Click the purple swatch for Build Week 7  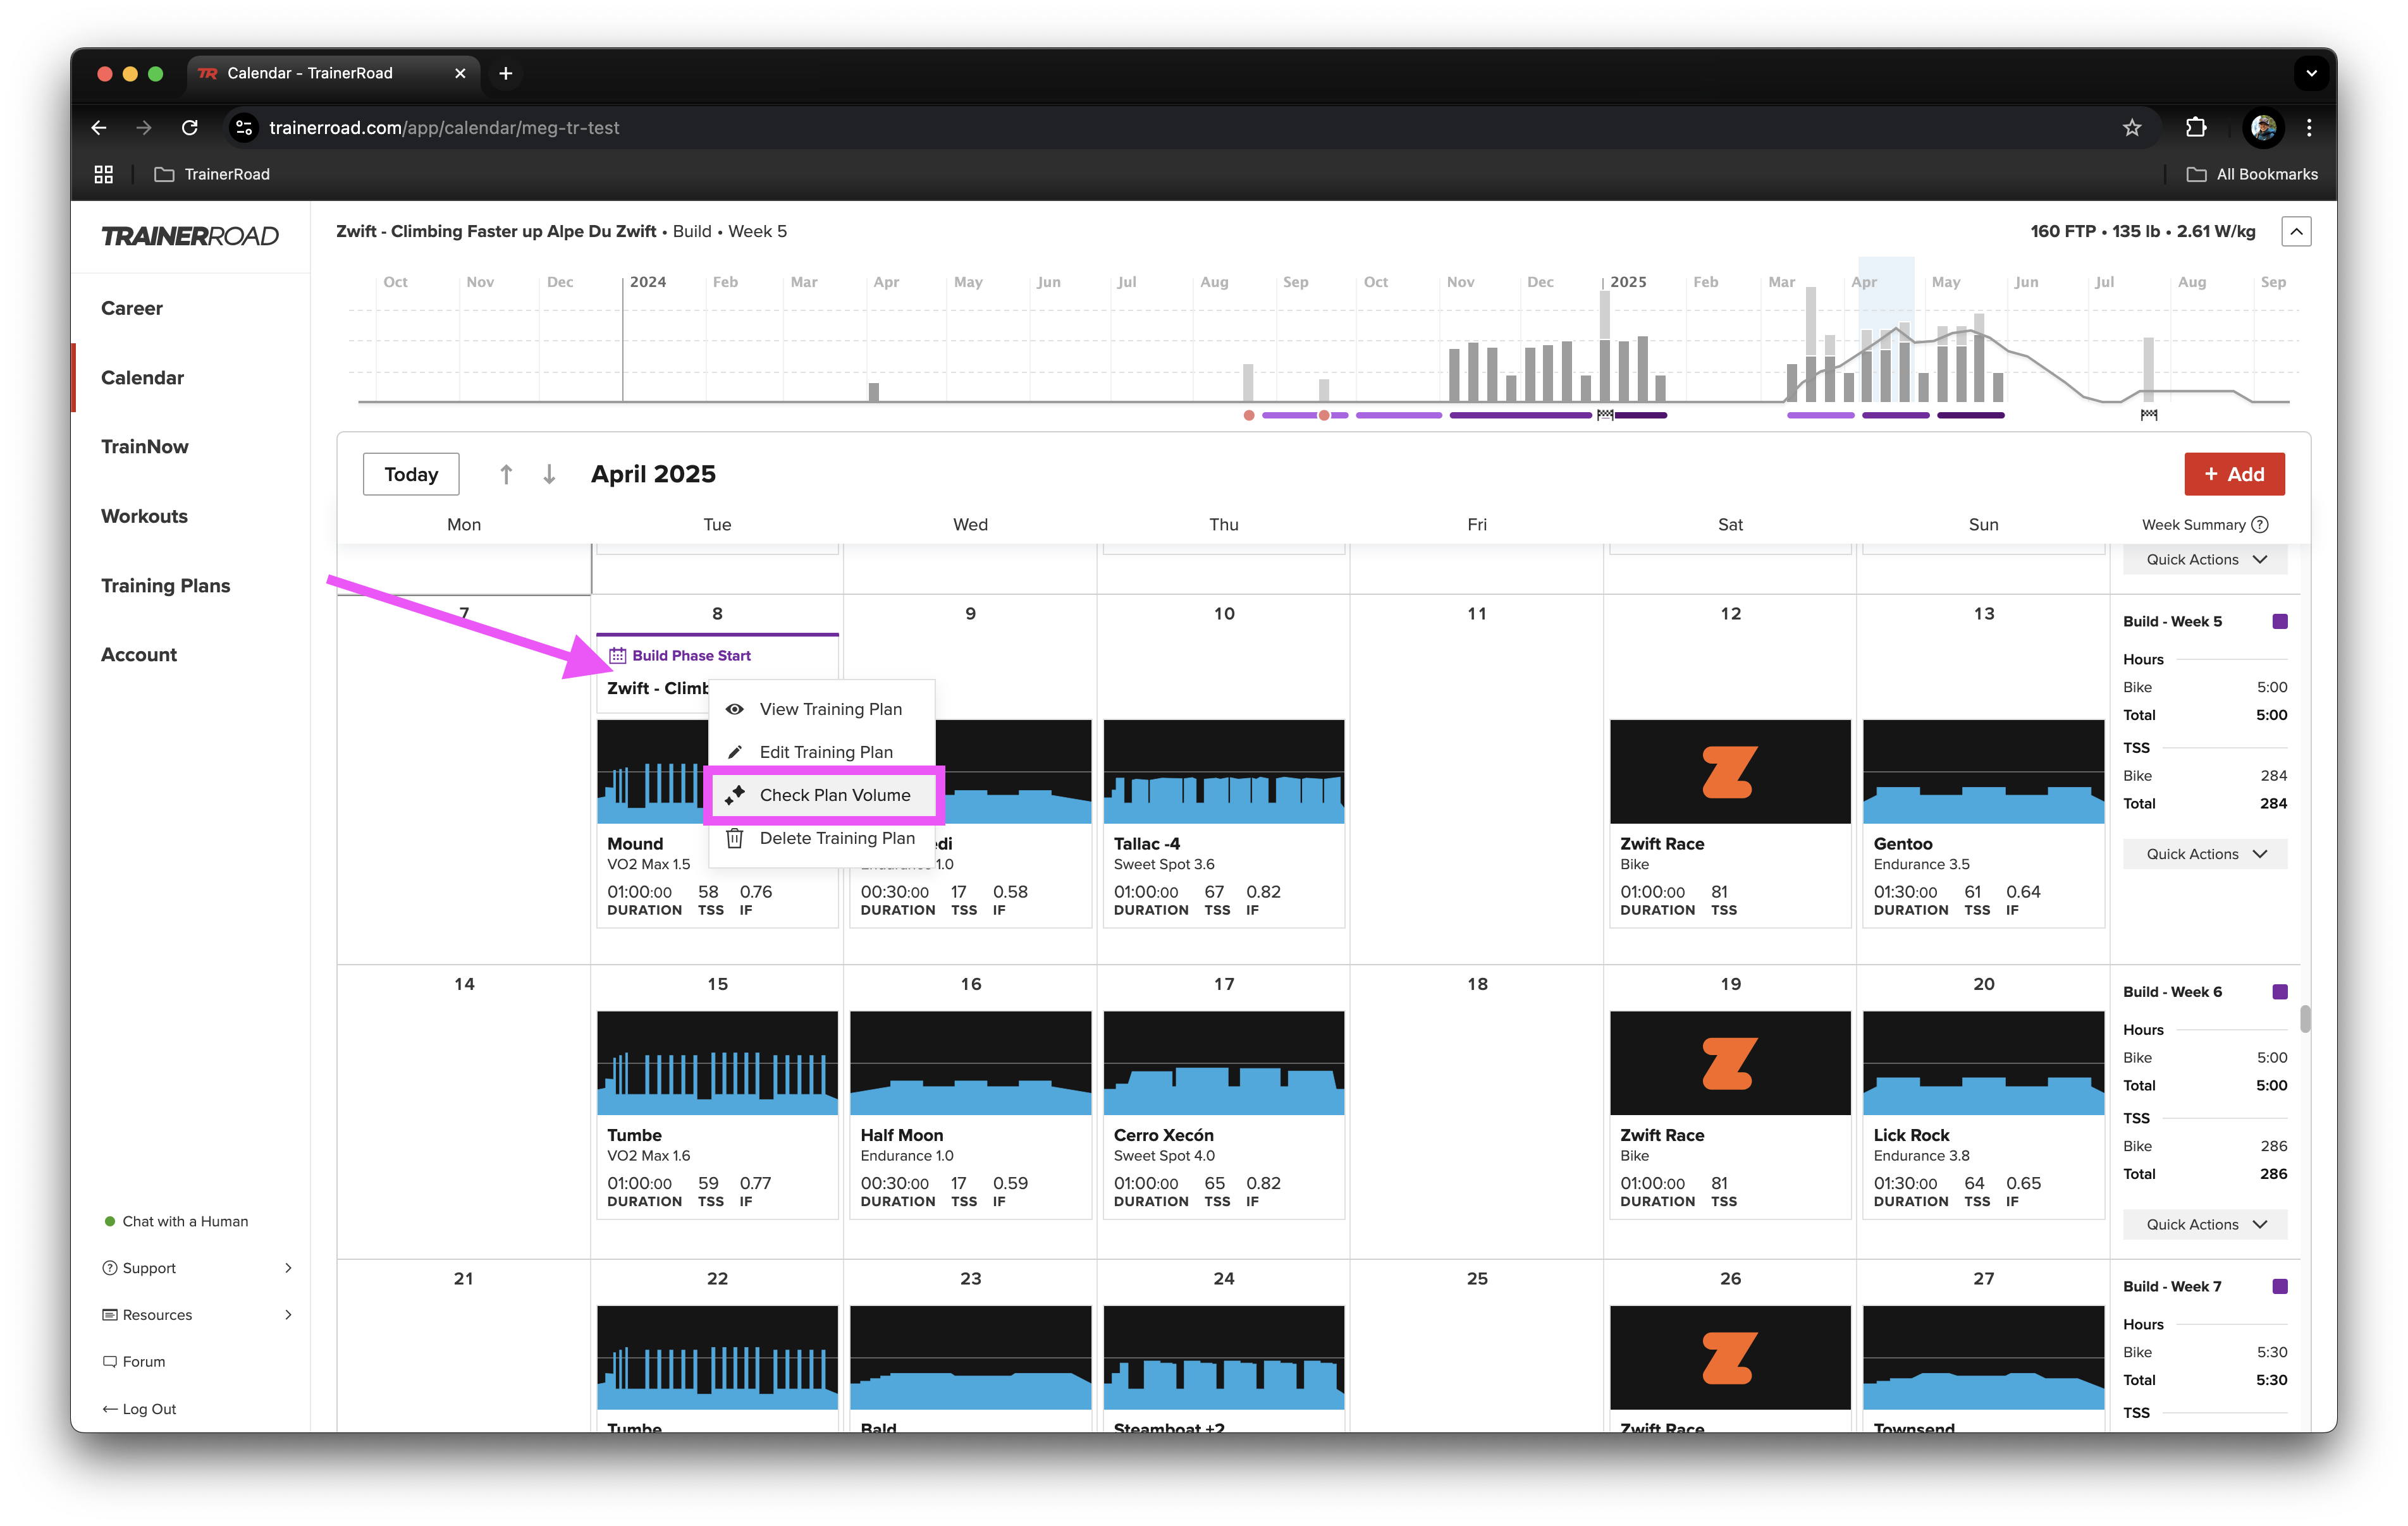click(x=2279, y=1286)
